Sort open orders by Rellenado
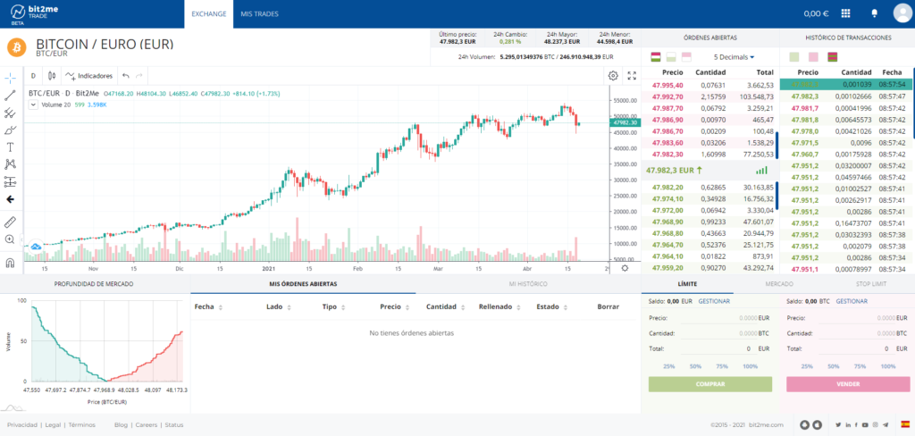 tap(499, 307)
